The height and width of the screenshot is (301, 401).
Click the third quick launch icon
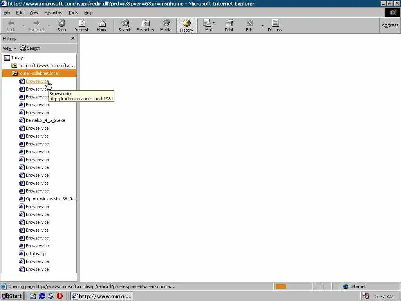(51, 296)
